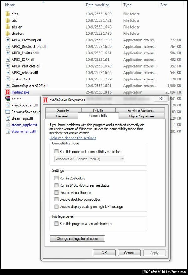This screenshot has width=188, height=275.
Task: Check Run in 256 colors
Action: (x=56, y=178)
